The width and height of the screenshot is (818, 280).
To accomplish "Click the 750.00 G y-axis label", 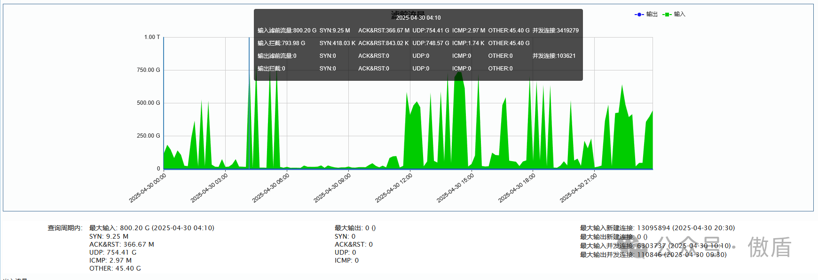I will tap(148, 70).
